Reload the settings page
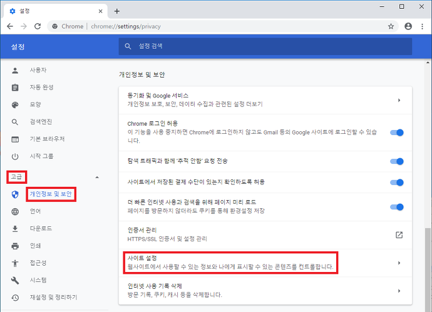 coord(38,26)
